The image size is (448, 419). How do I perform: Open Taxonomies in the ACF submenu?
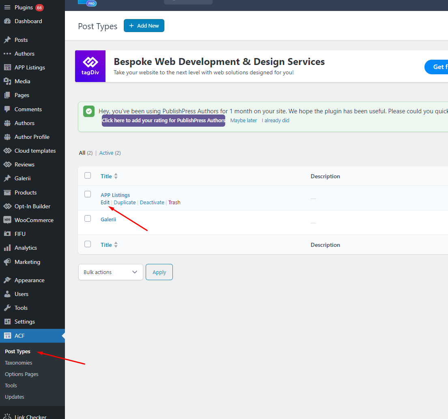[19, 363]
